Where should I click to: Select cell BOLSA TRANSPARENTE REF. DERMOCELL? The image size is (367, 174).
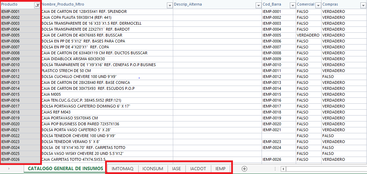pos(107,23)
